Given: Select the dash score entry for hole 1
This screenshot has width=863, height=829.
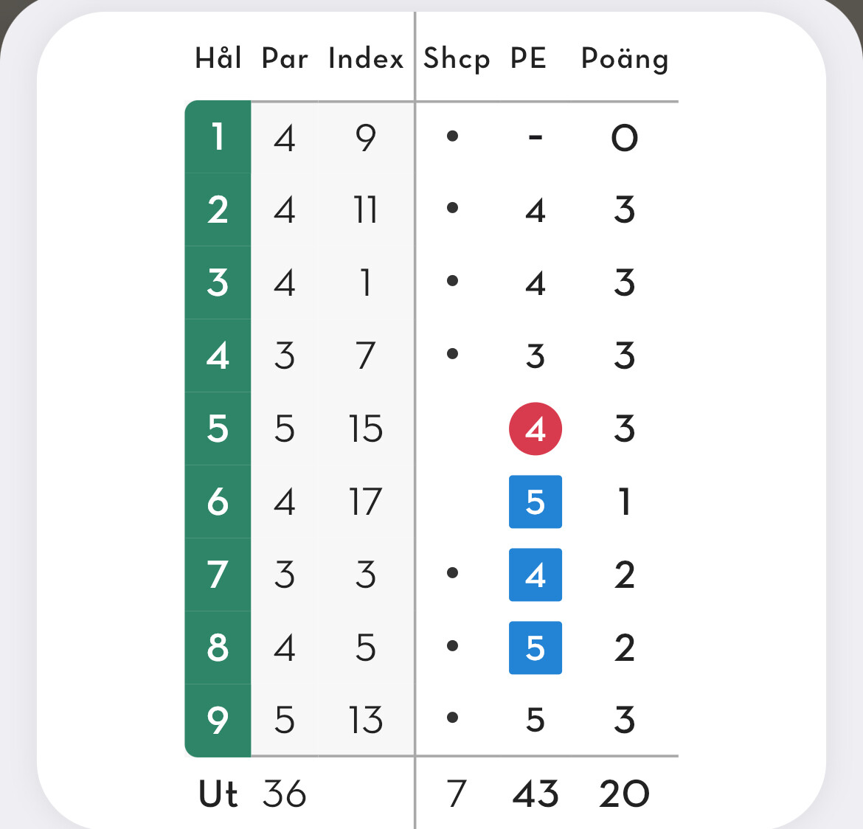Looking at the screenshot, I should [536, 137].
